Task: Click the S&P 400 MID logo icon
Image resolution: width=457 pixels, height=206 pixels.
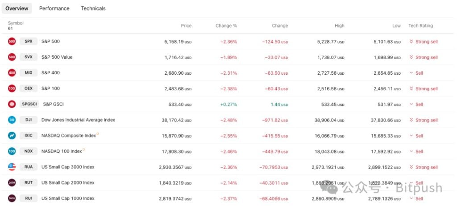Action: pos(12,73)
